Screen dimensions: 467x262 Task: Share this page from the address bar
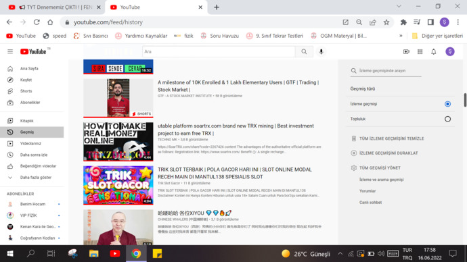click(373, 22)
